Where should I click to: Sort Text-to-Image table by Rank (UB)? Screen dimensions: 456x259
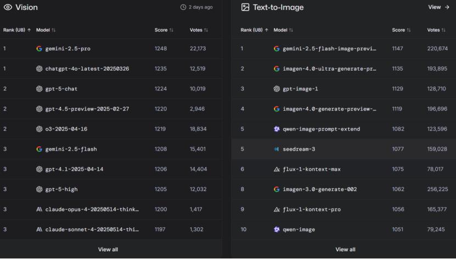click(255, 30)
